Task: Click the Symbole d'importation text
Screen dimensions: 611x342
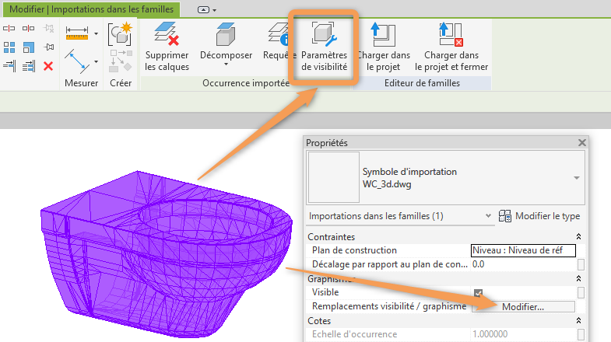Action: click(x=409, y=172)
